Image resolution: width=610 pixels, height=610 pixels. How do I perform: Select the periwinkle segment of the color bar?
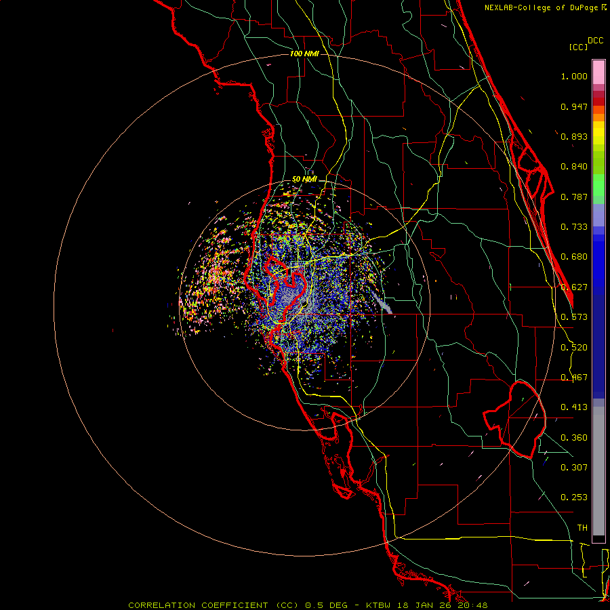(598, 215)
